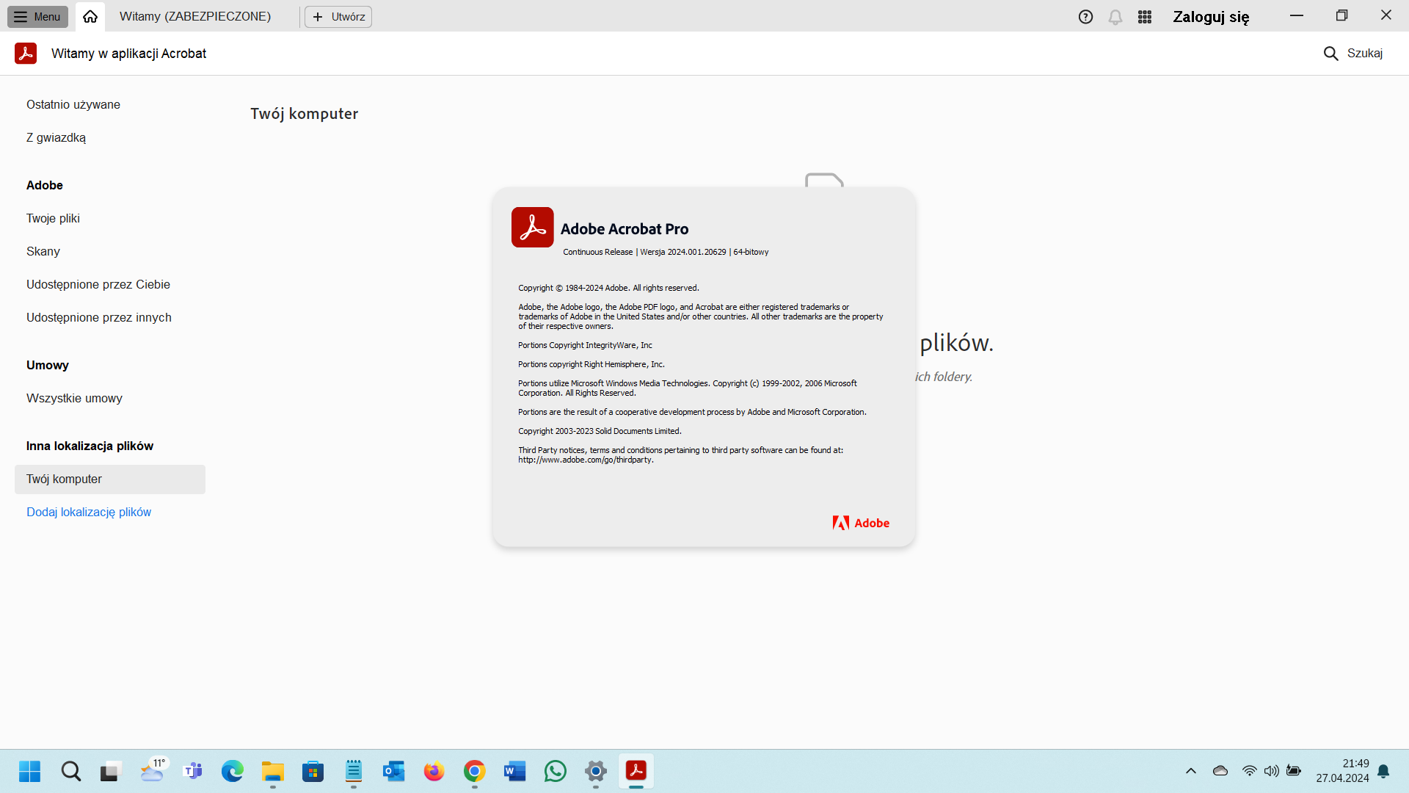Image resolution: width=1409 pixels, height=793 pixels.
Task: Open Microsoft Word from the taskbar
Action: pyautogui.click(x=515, y=771)
